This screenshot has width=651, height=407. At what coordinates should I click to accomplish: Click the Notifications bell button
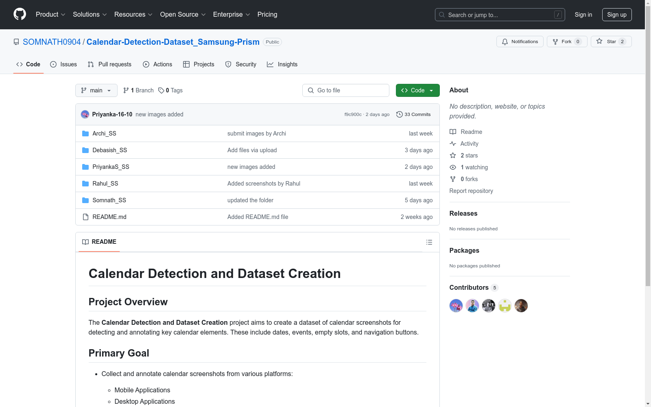(x=520, y=42)
